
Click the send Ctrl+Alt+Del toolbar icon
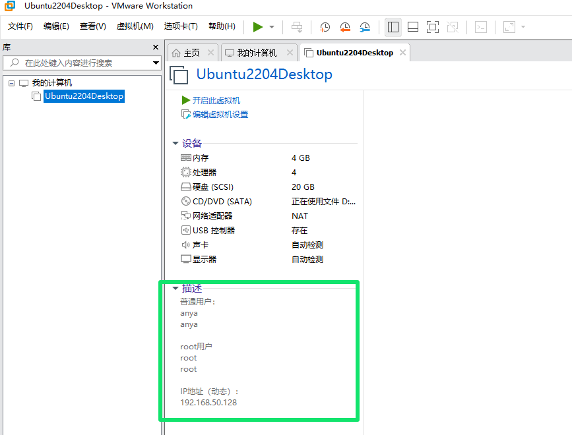pos(298,27)
